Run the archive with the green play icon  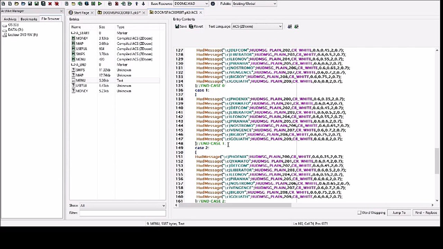100,3
